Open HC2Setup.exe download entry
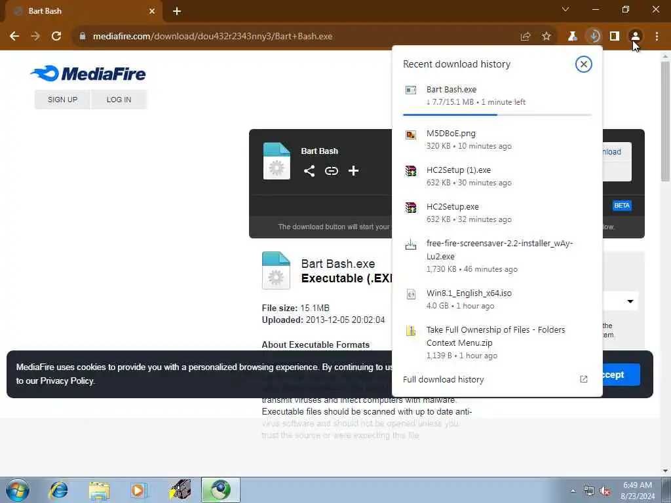Screen dimensions: 671x503 [497, 213]
